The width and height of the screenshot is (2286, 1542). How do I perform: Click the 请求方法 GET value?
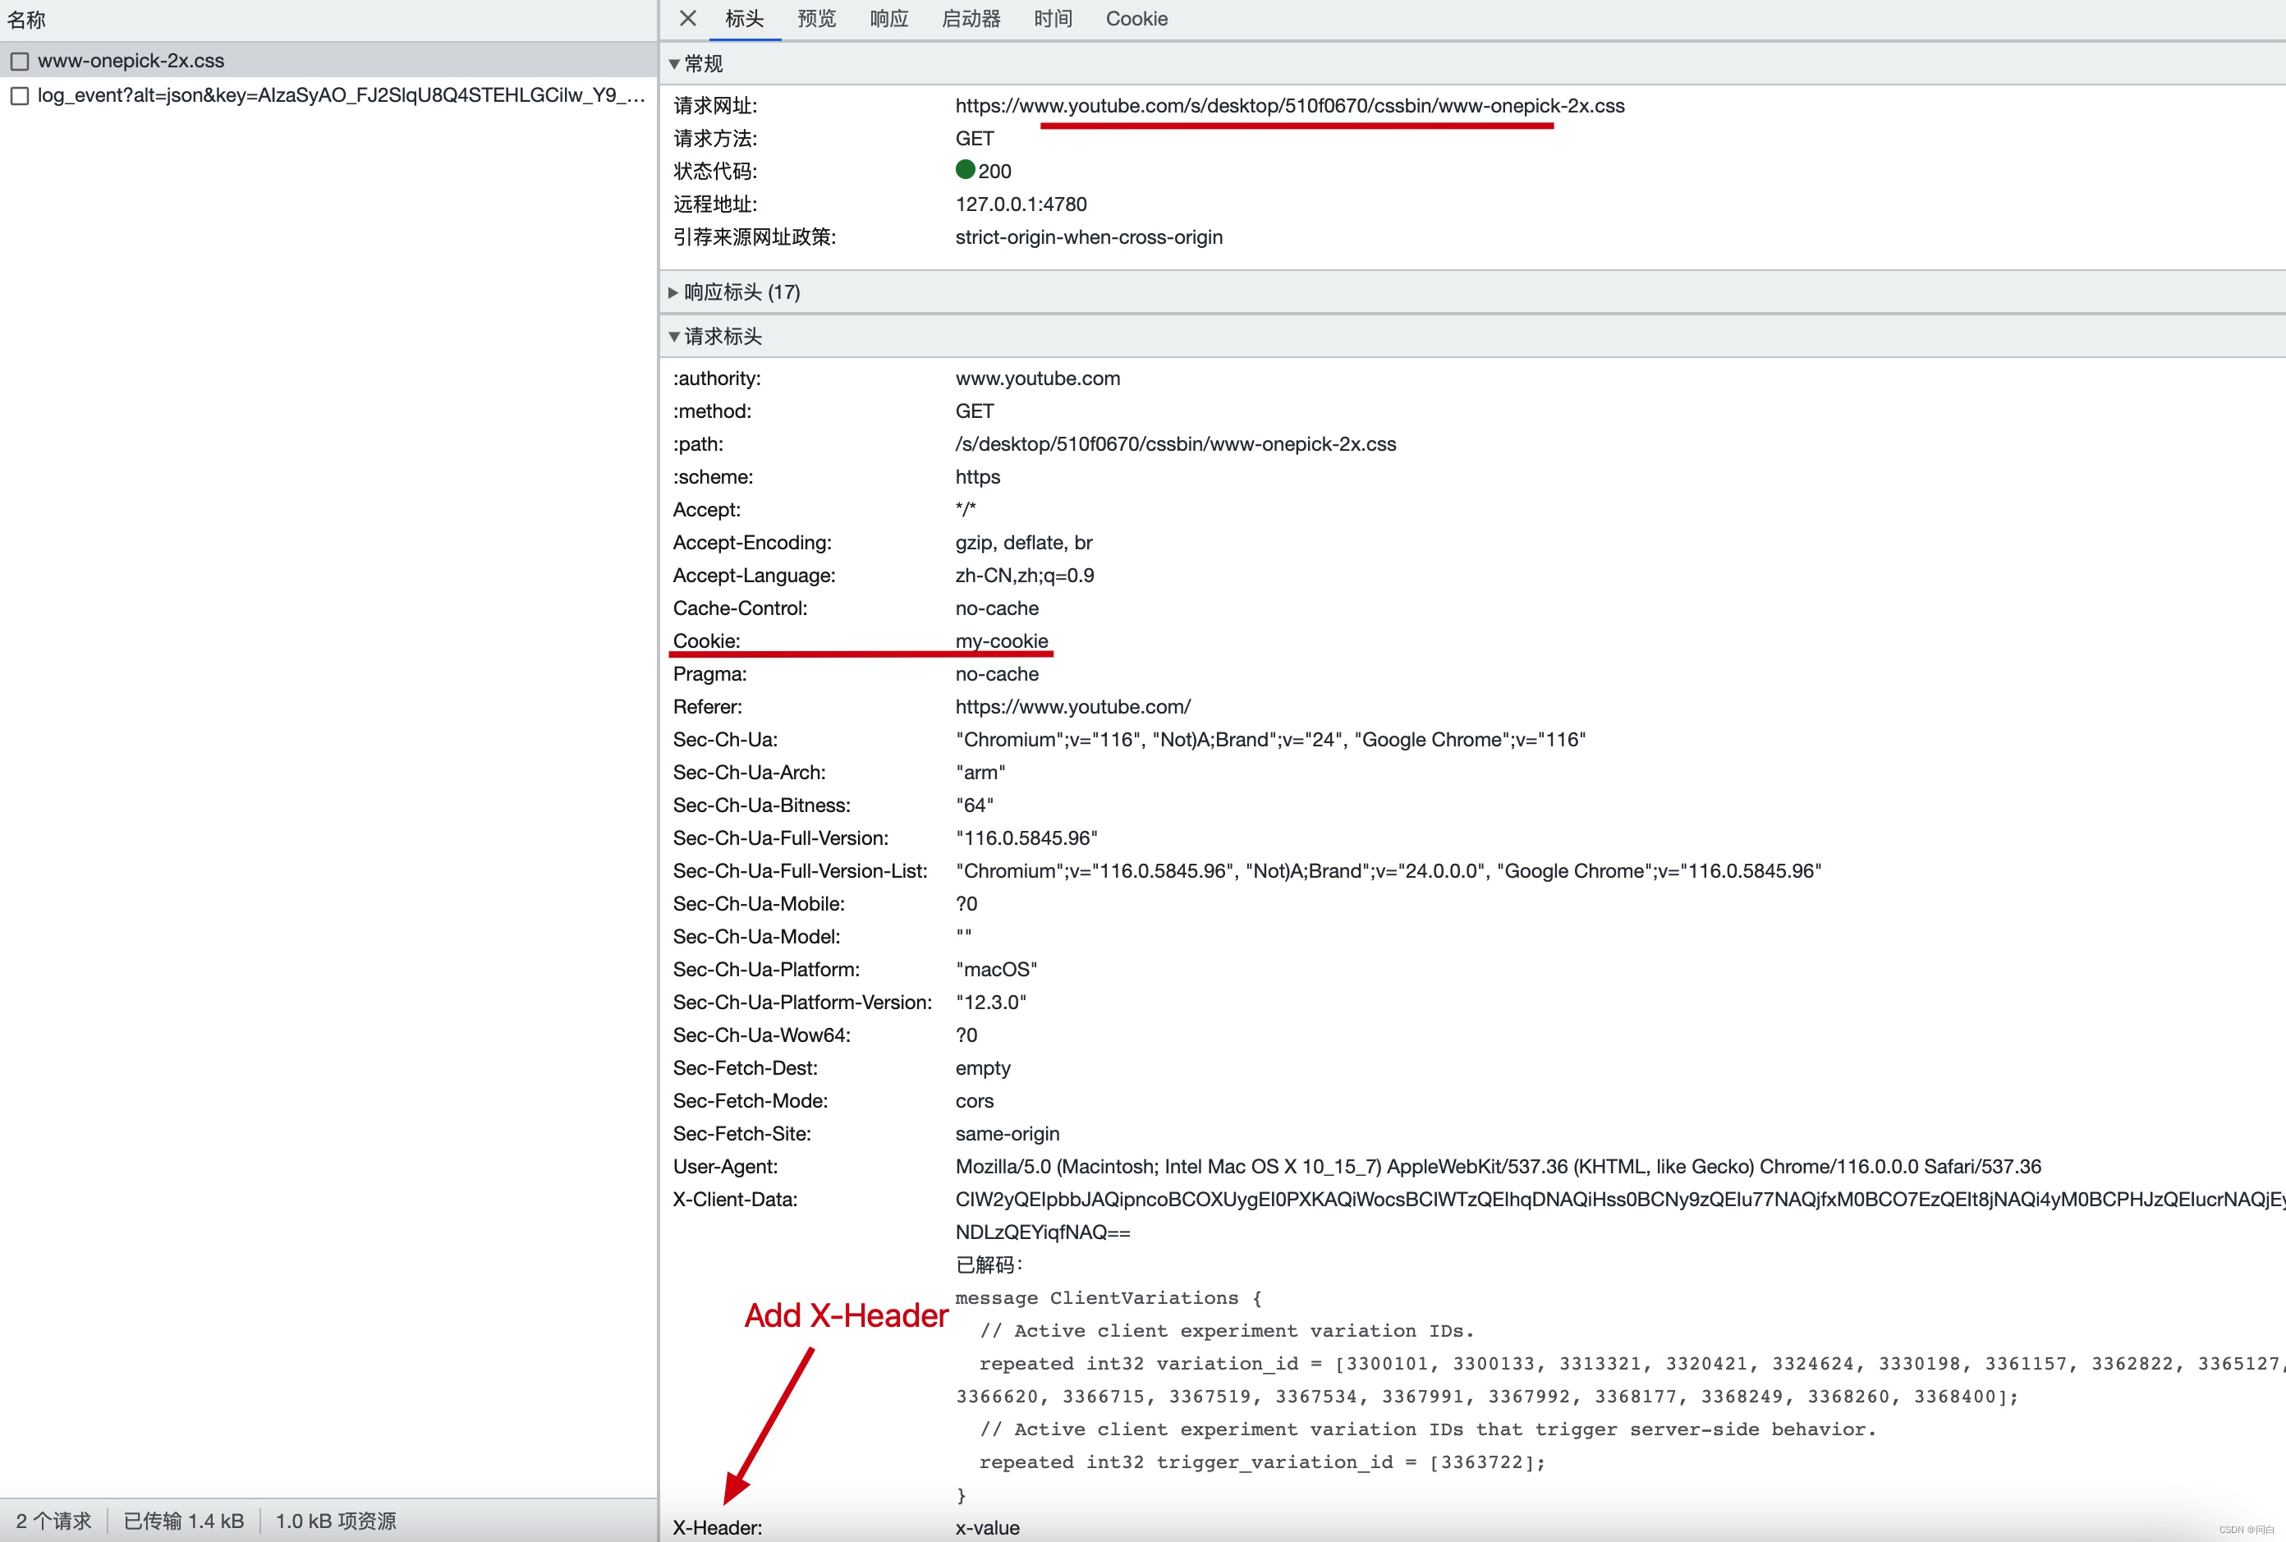tap(975, 139)
